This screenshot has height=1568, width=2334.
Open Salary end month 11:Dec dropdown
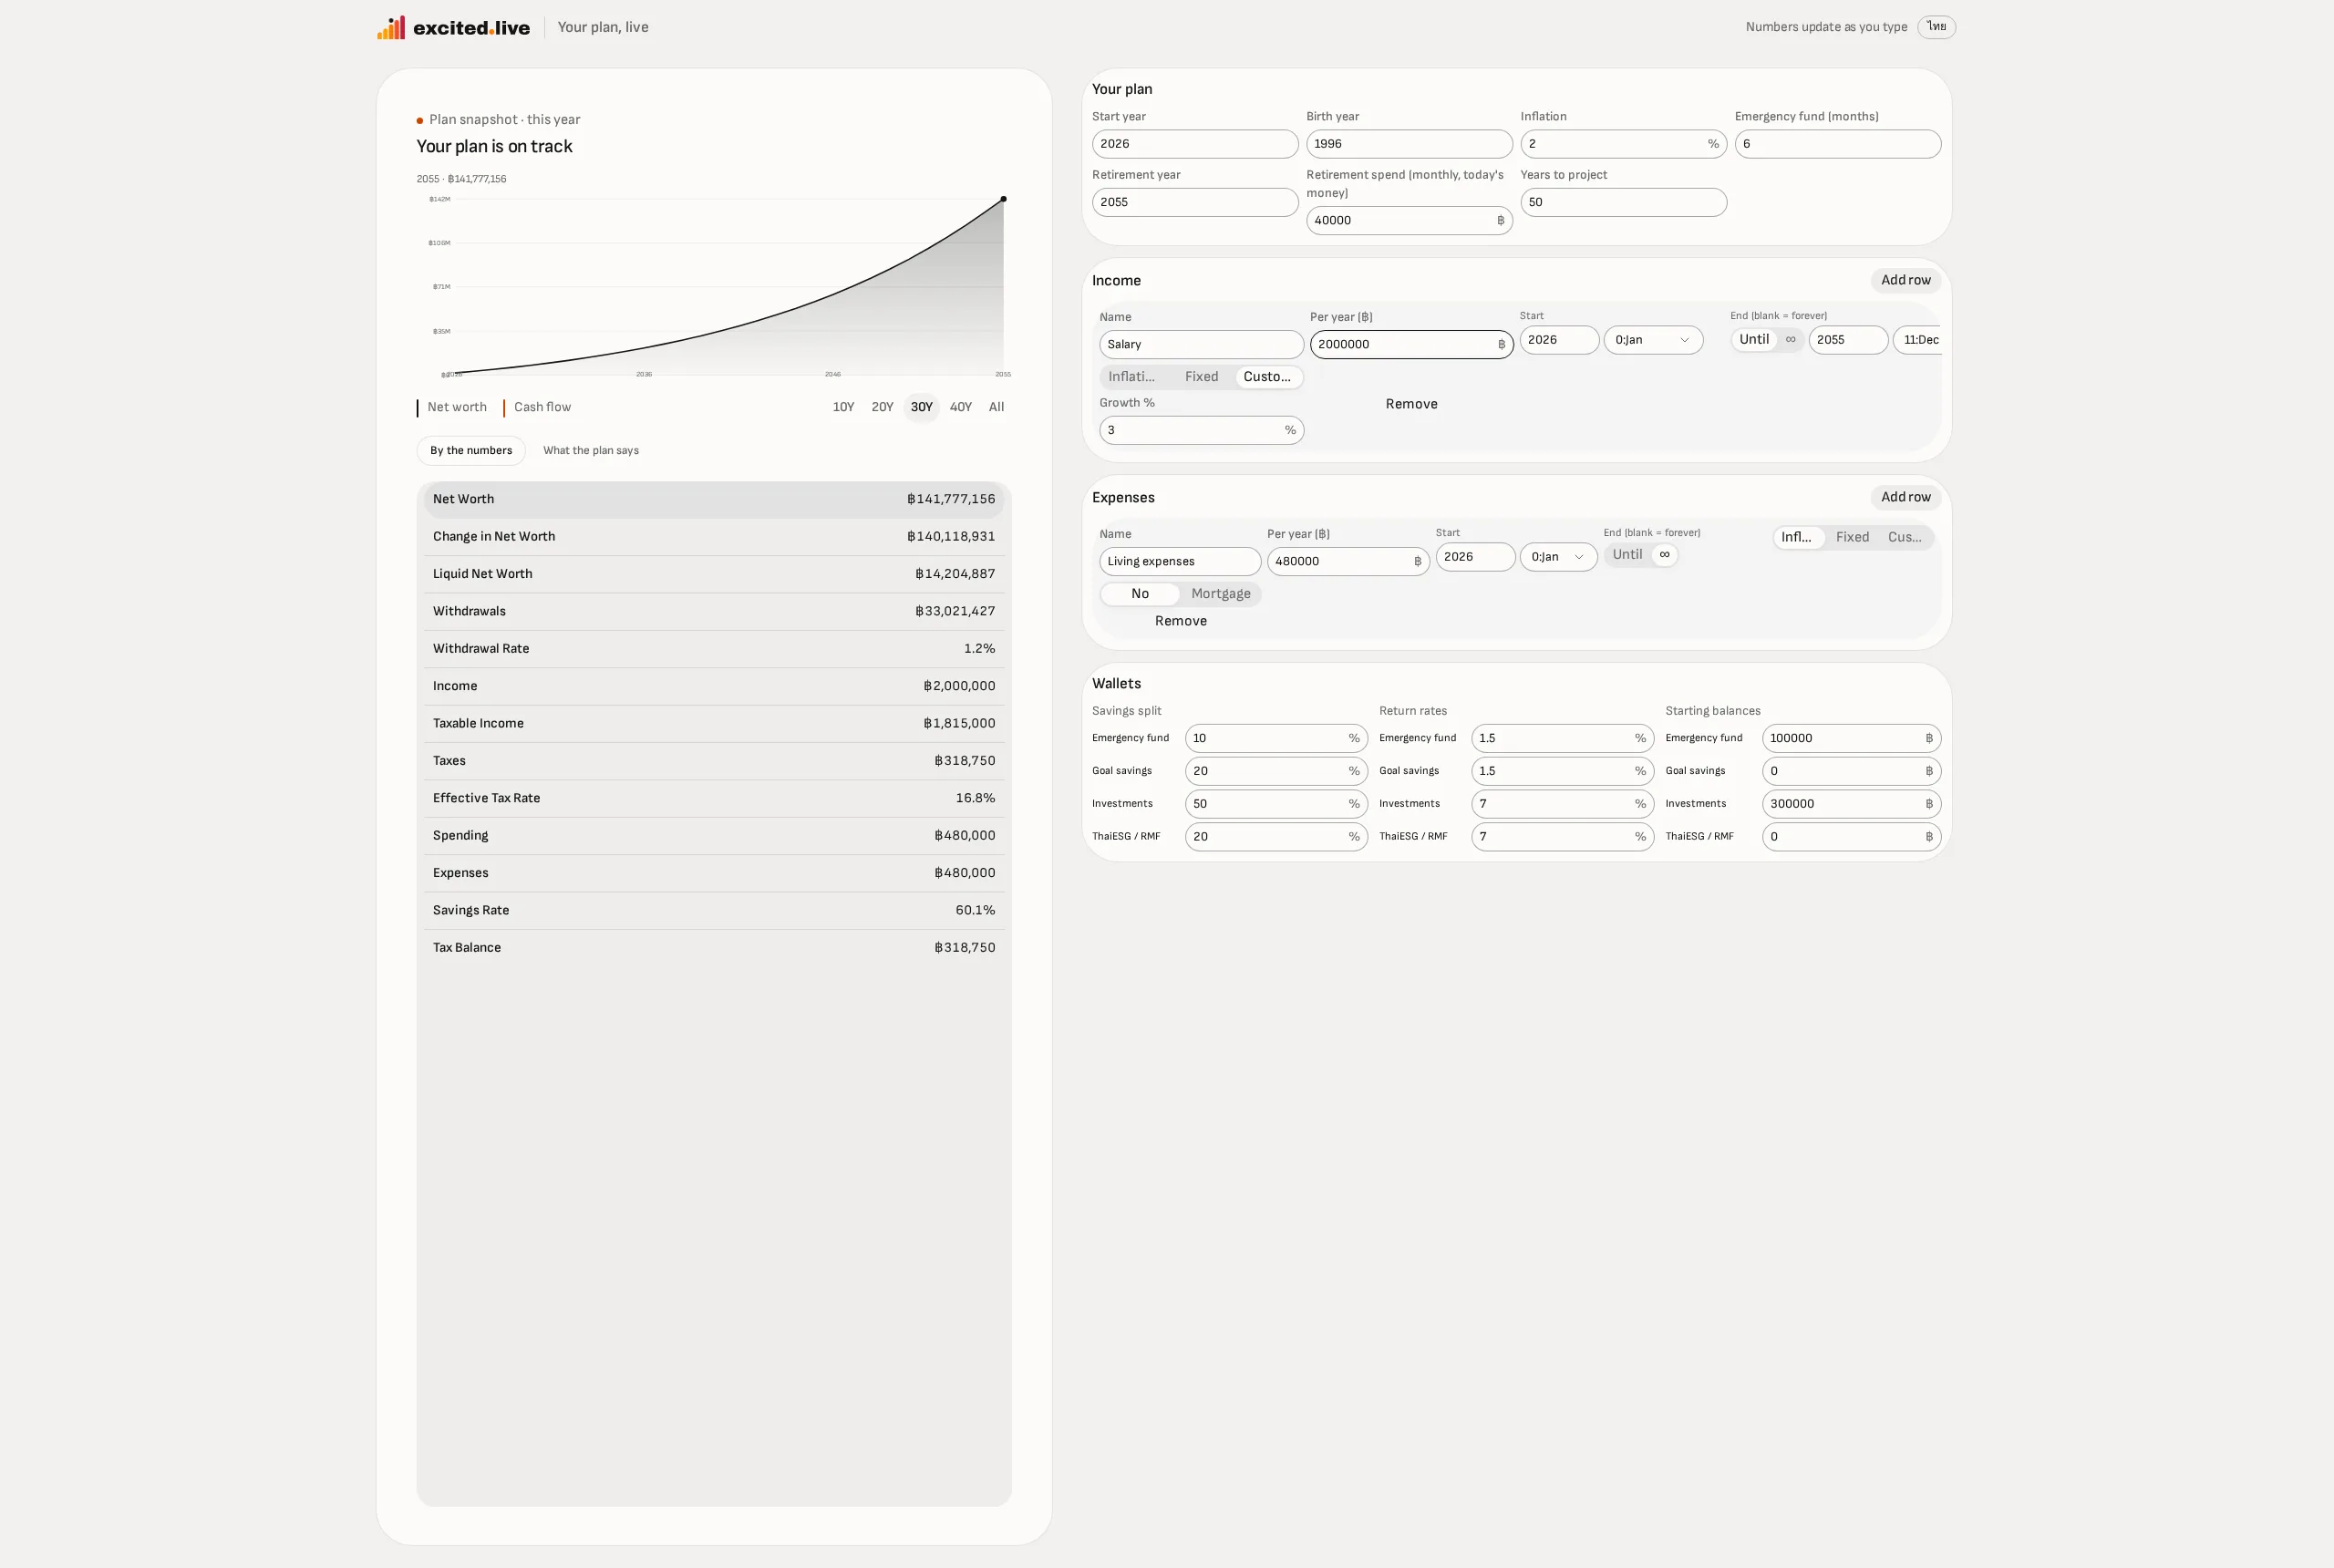point(1918,340)
